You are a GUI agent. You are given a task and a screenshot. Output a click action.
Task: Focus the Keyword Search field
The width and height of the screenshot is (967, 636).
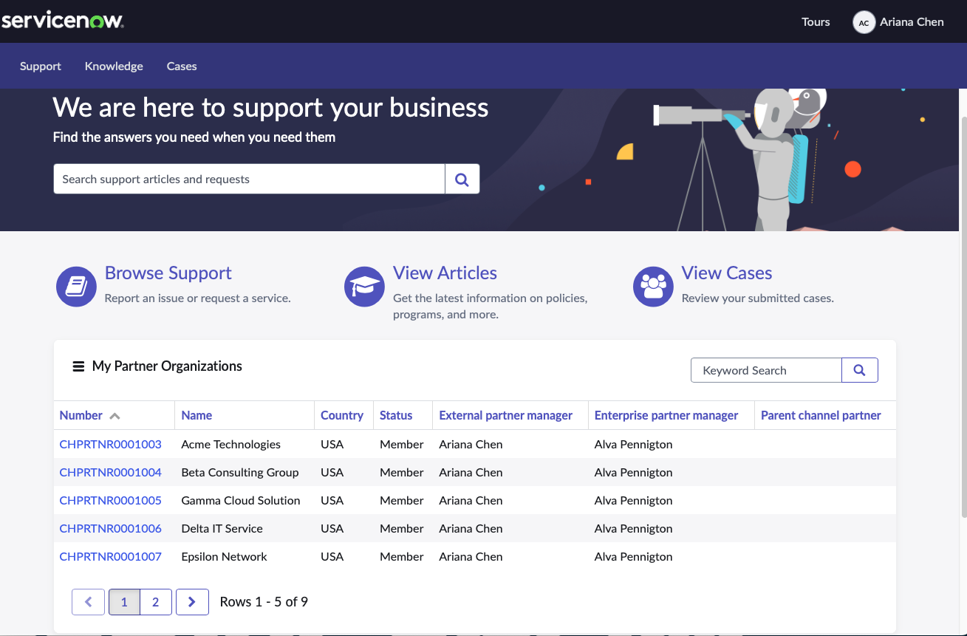[766, 370]
